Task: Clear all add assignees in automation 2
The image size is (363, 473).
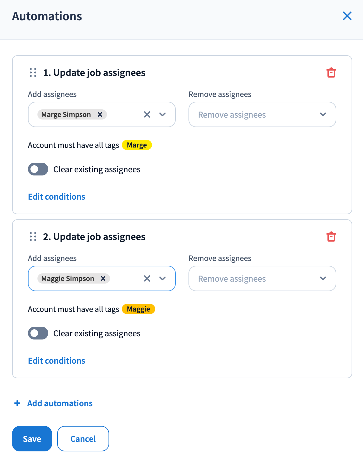Action: coord(147,278)
